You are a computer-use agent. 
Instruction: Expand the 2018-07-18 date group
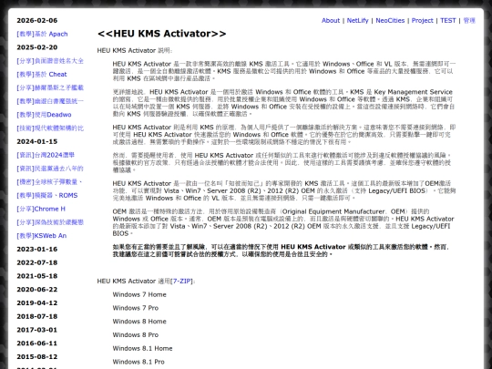point(37,316)
